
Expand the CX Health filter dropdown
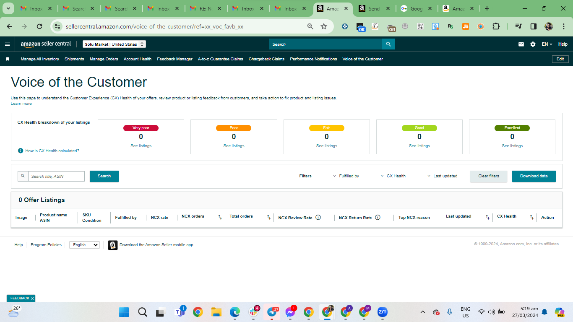click(393, 176)
